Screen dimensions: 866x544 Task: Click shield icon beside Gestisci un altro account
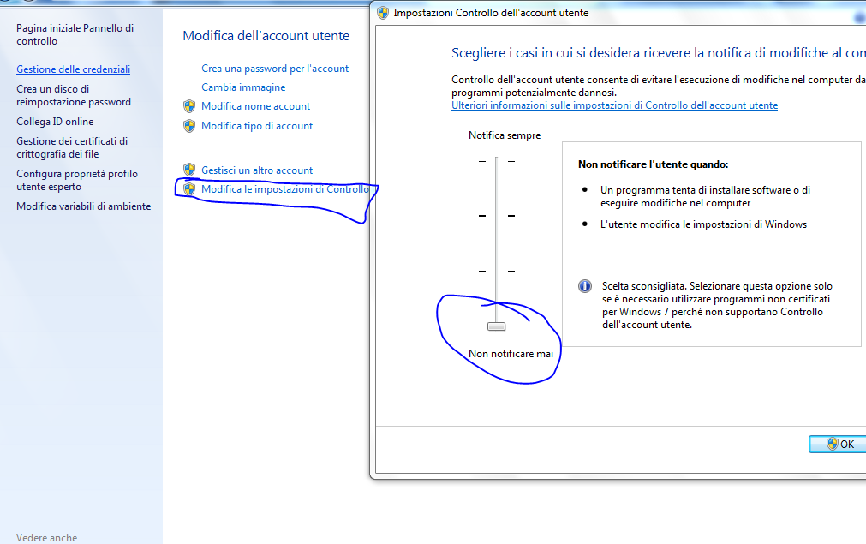(189, 170)
